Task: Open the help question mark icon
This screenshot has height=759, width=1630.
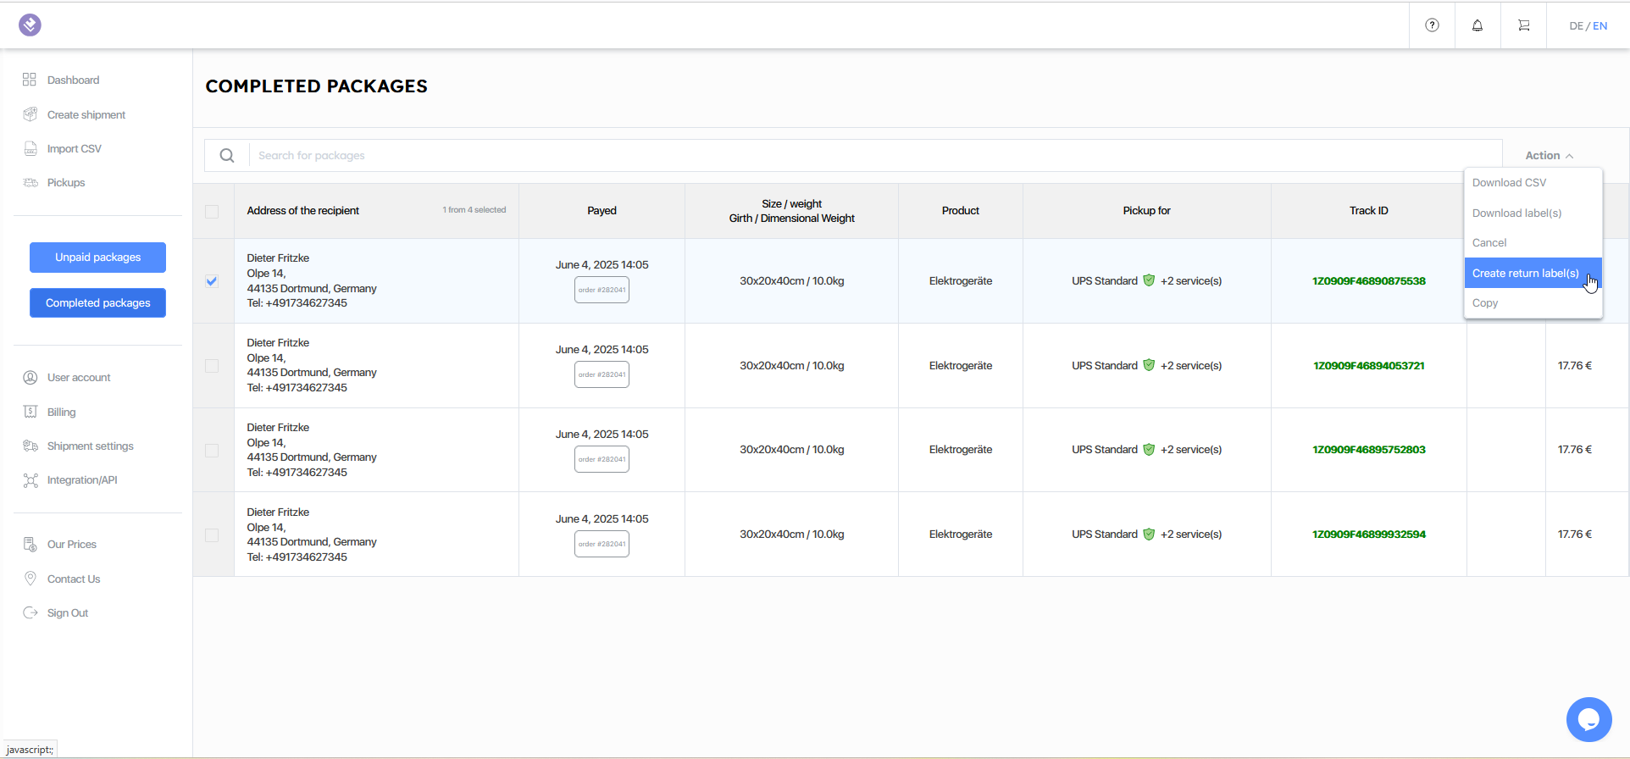Action: coord(1432,25)
